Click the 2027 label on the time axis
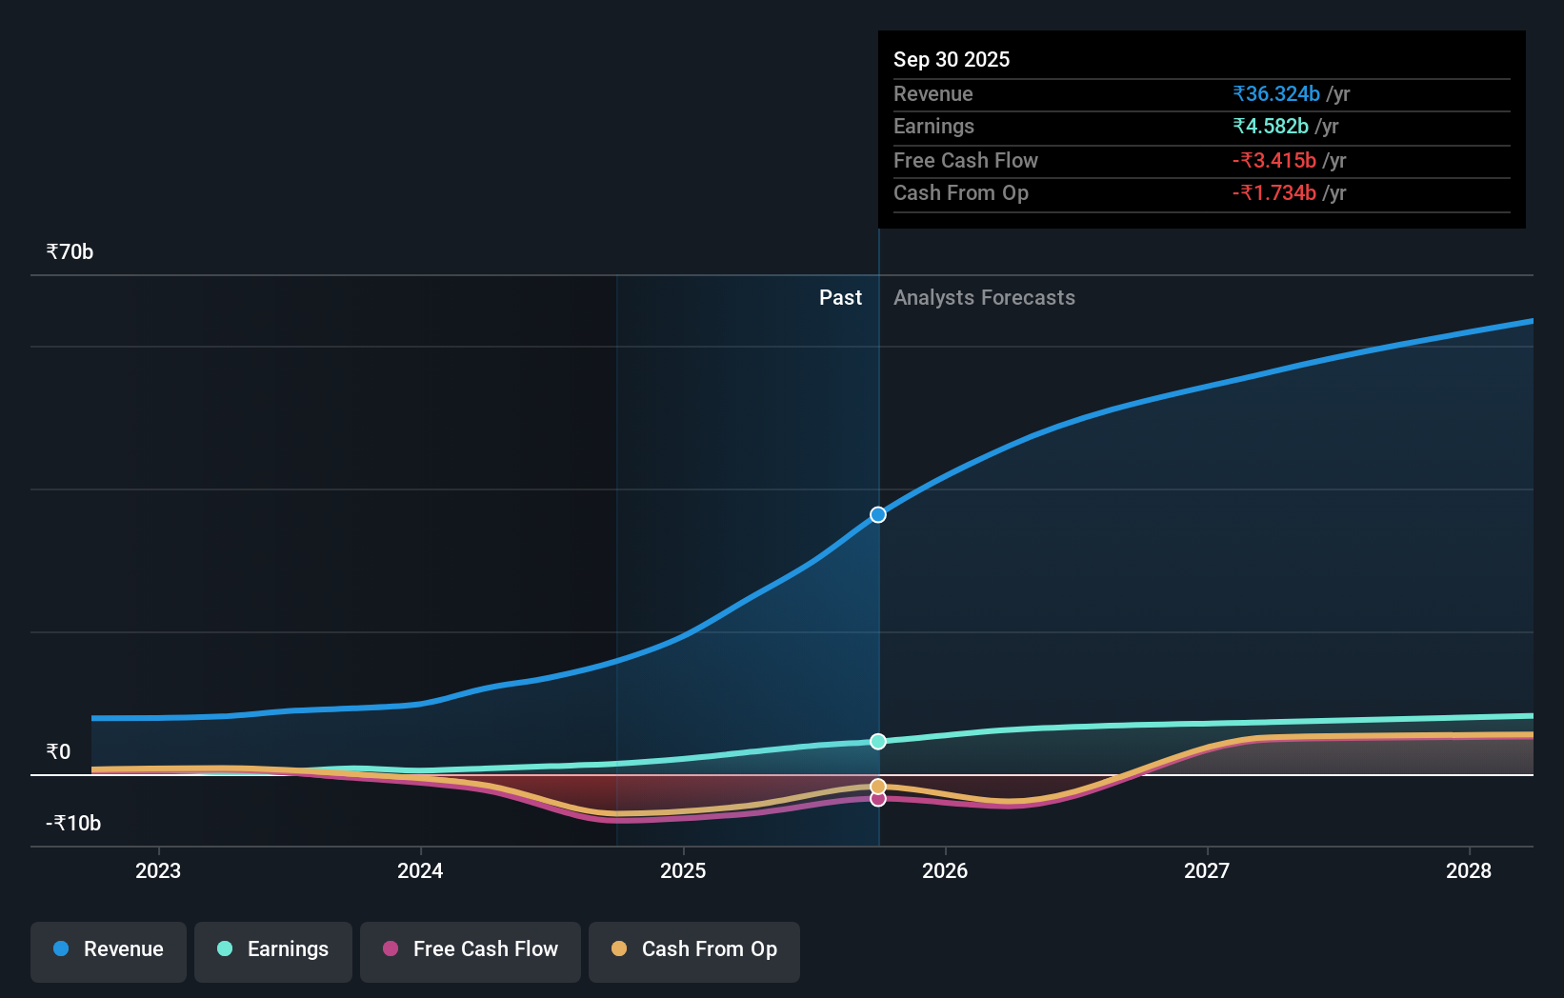Viewport: 1564px width, 998px height. point(1207,870)
